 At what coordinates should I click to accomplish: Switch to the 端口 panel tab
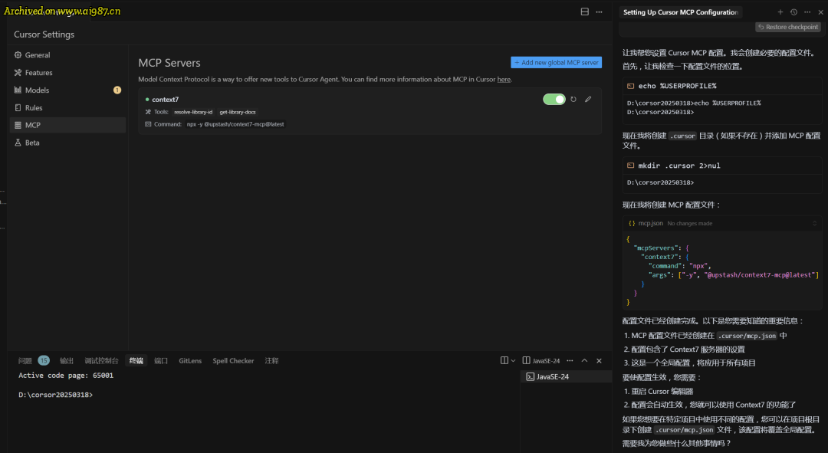(x=161, y=360)
